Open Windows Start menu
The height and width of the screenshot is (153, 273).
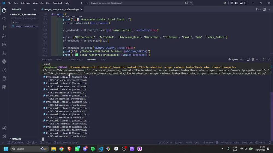click(x=5, y=149)
